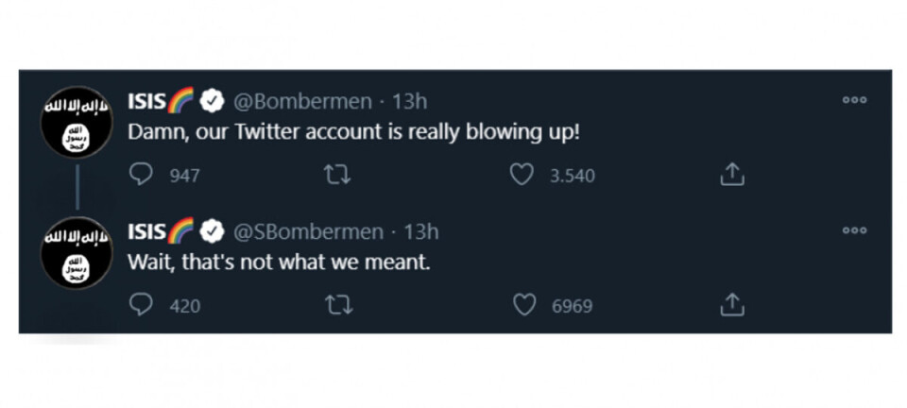The image size is (907, 408).
Task: Share the "blowing up" tweet
Action: click(x=732, y=175)
